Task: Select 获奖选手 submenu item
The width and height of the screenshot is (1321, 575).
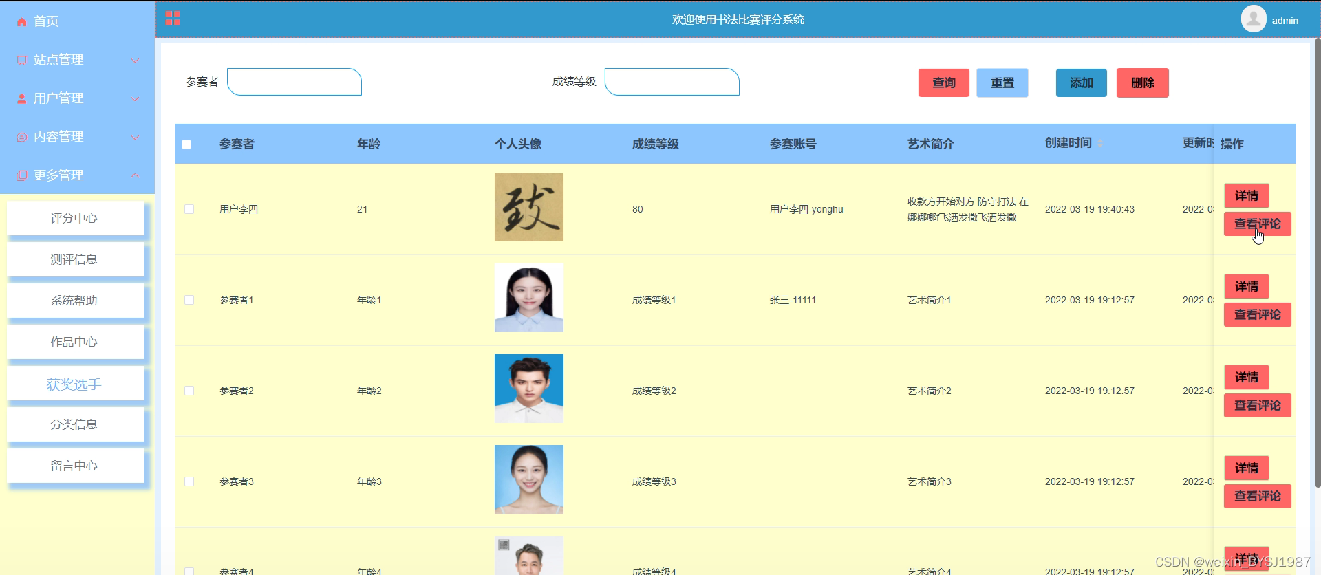Action: [x=76, y=384]
